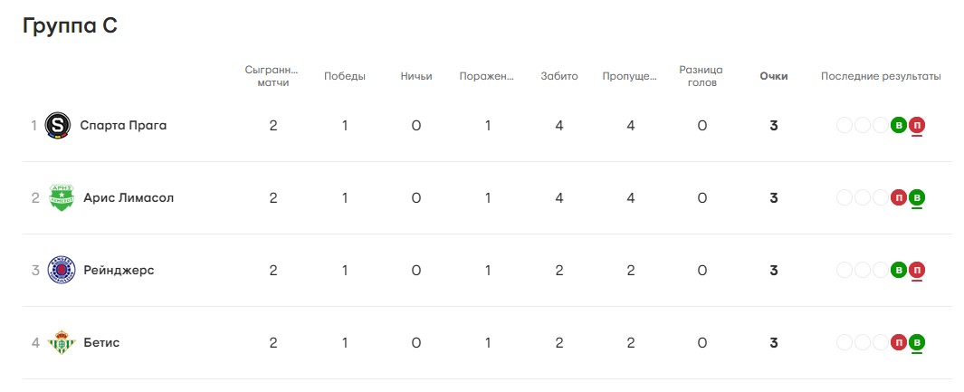Open Sparta Prague's green win result badge
The image size is (964, 392).
899,125
